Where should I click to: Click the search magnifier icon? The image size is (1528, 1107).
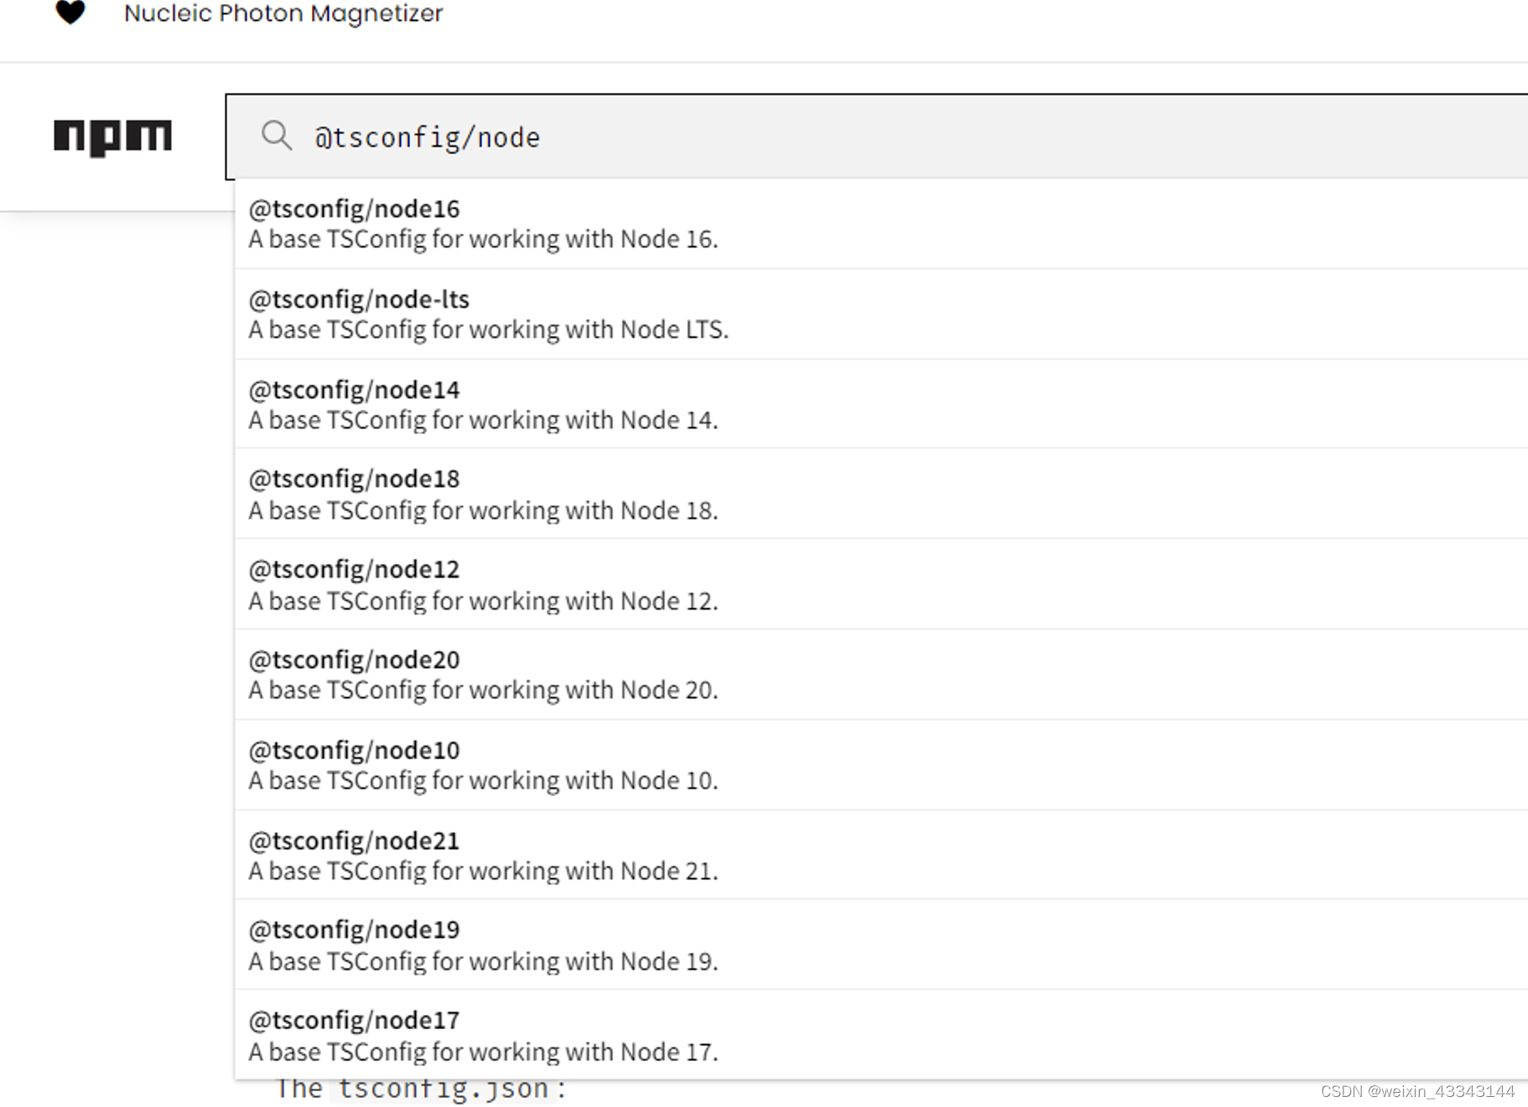(x=277, y=136)
